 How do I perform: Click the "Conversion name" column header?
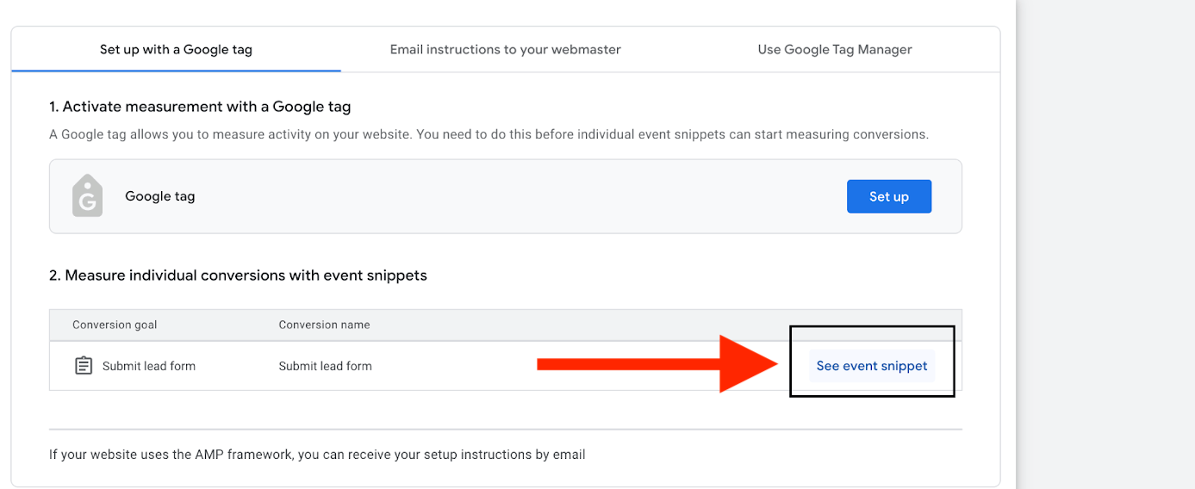coord(324,325)
